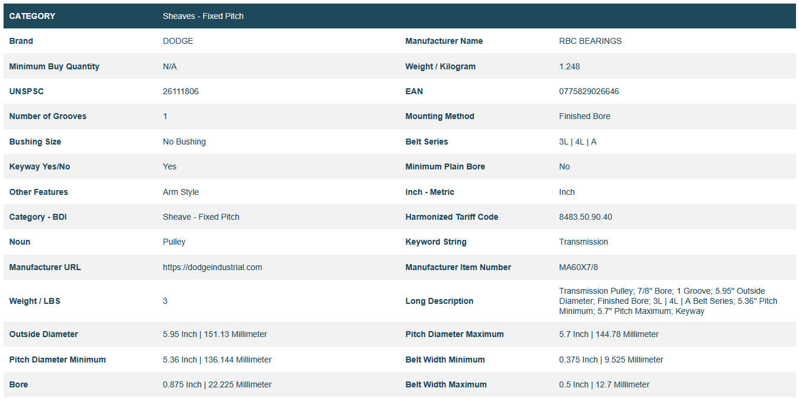Click the Keyword String value Transmission
This screenshot has height=401, width=799.
point(583,242)
